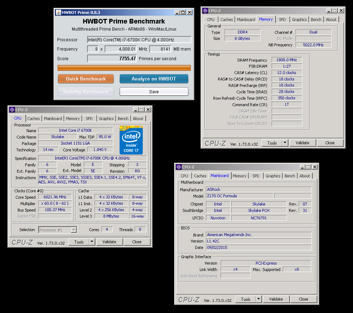Click the 7755.47 score field
Viewport: 353px width, 313px height.
(x=112, y=59)
